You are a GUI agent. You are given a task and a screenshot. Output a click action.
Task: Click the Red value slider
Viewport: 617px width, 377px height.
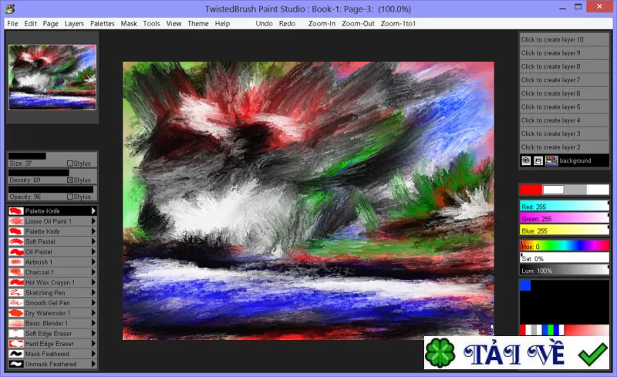(565, 206)
